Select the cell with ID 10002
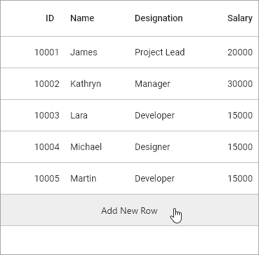Screen dimensions: 259x255 47,84
